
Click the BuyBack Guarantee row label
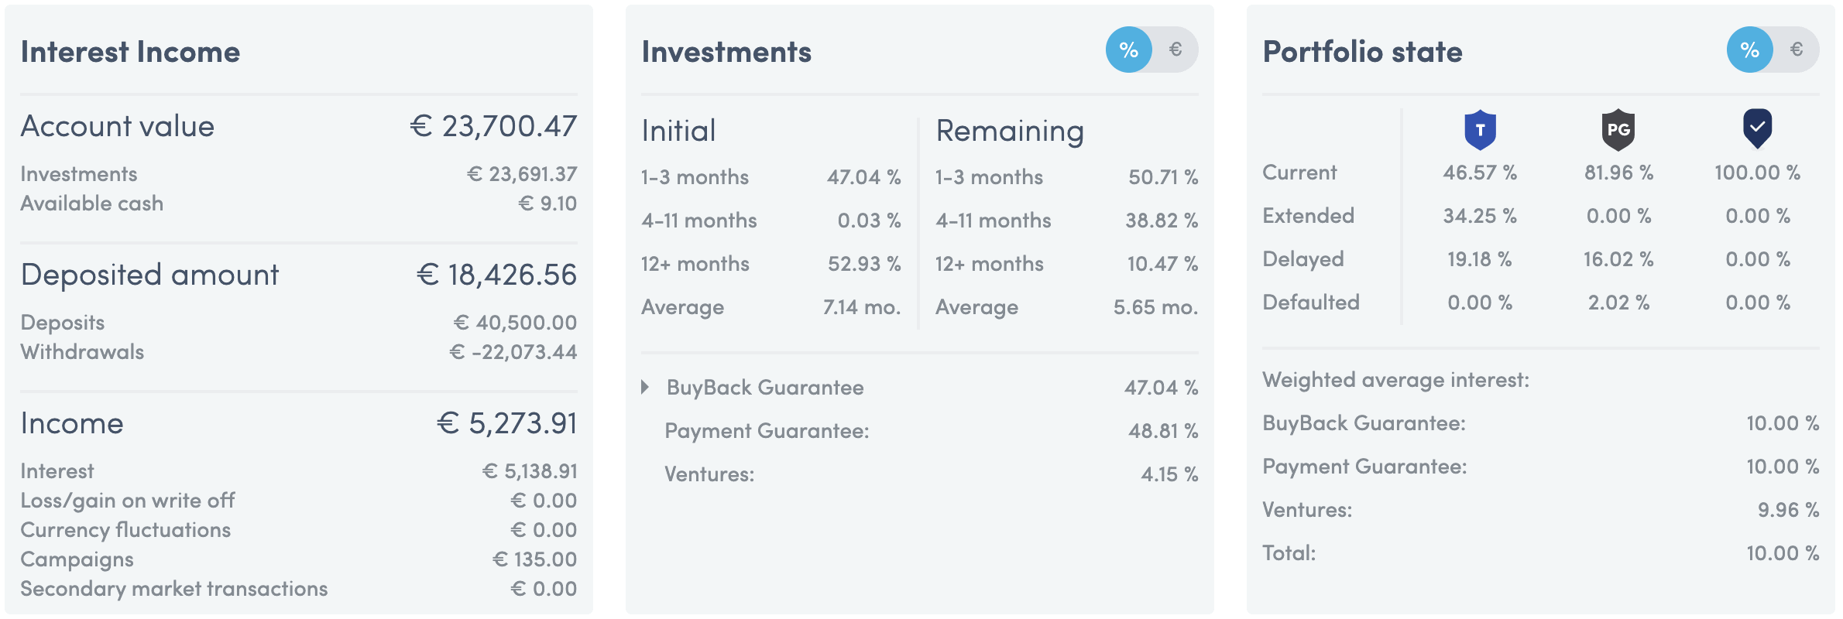coord(765,387)
